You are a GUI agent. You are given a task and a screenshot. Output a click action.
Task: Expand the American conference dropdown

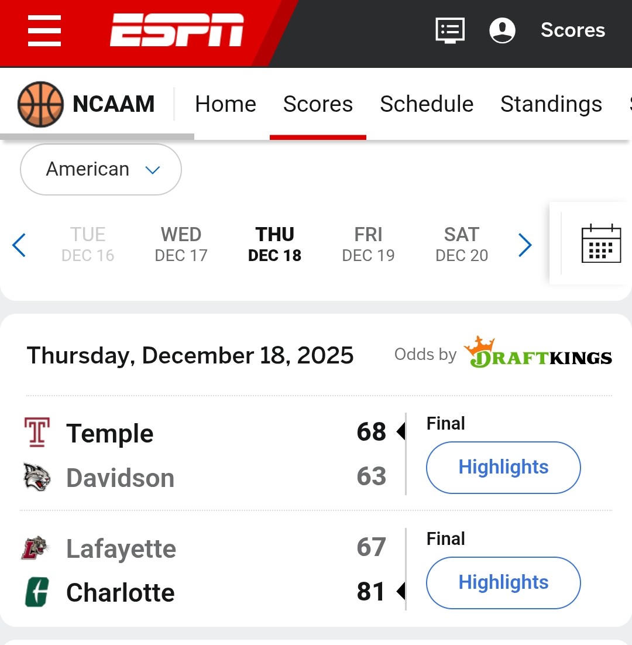[101, 170]
